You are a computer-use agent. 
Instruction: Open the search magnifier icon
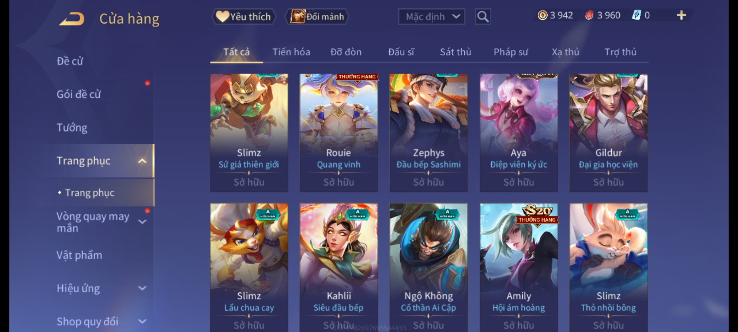pyautogui.click(x=483, y=17)
